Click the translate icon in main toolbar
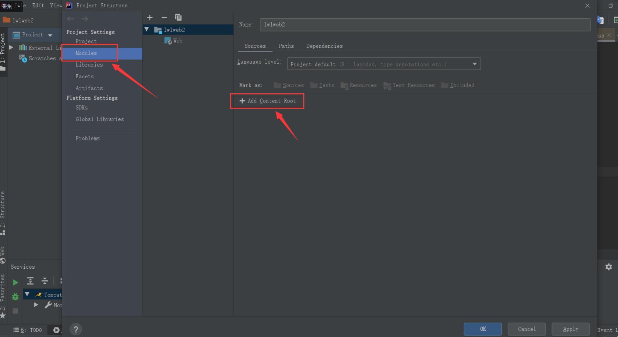The image size is (618, 337). (x=600, y=20)
